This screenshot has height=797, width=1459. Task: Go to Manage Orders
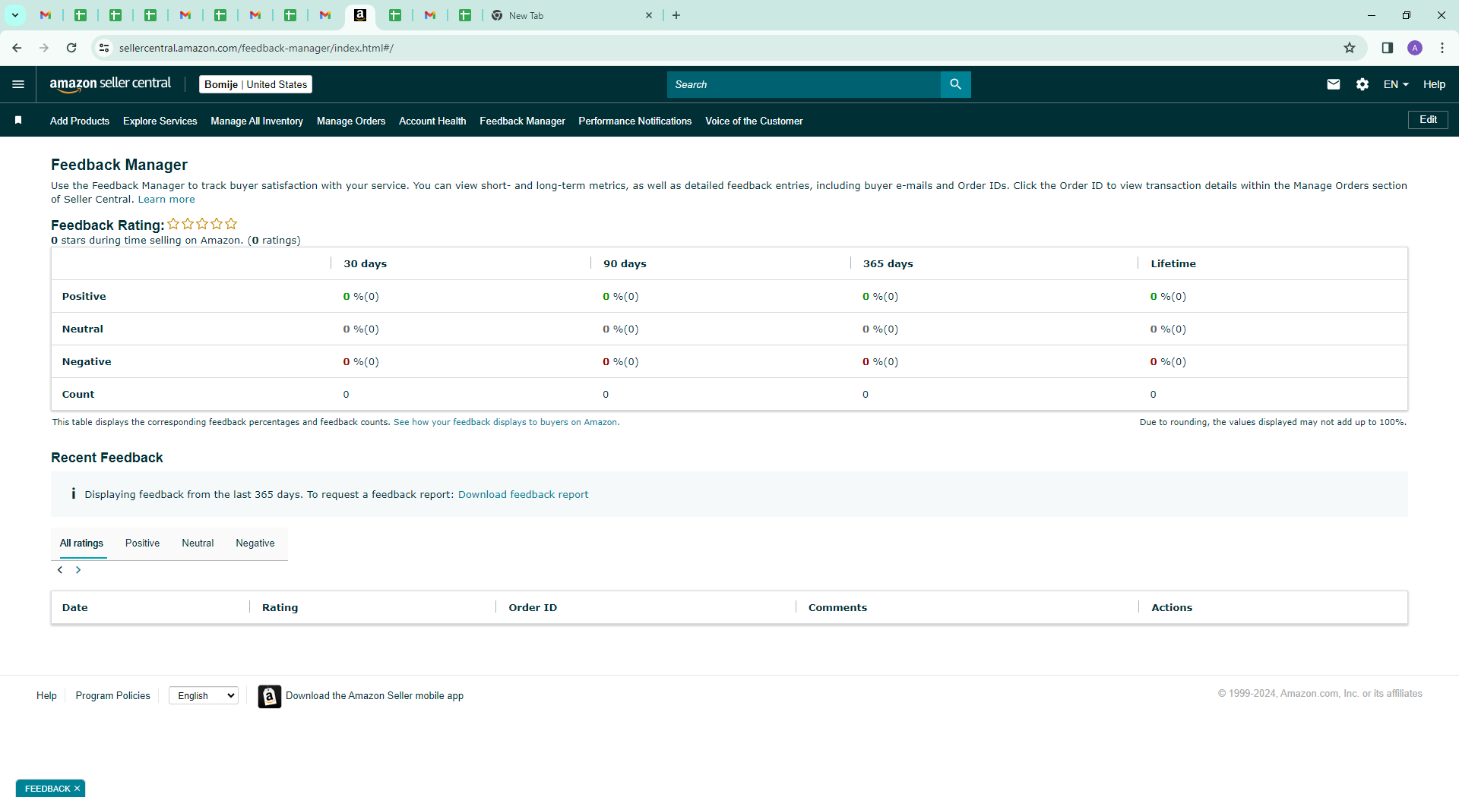351,121
